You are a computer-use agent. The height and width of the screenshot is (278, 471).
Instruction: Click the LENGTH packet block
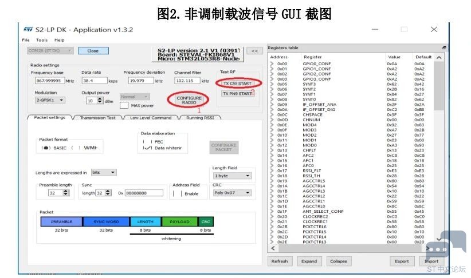pos(146,222)
